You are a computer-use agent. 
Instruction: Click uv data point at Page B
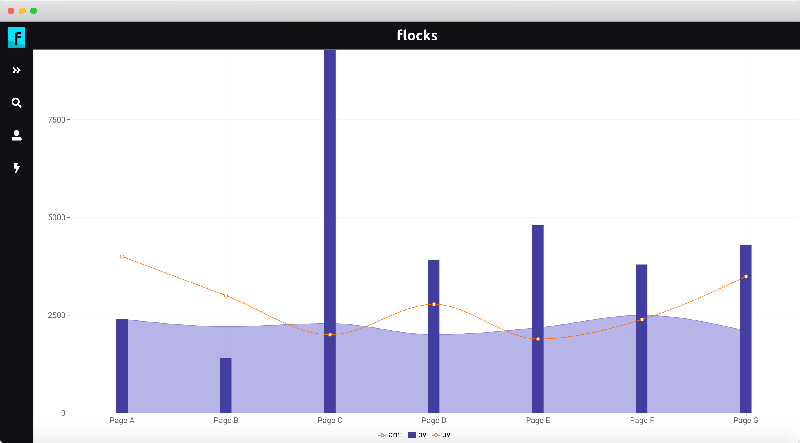point(226,296)
